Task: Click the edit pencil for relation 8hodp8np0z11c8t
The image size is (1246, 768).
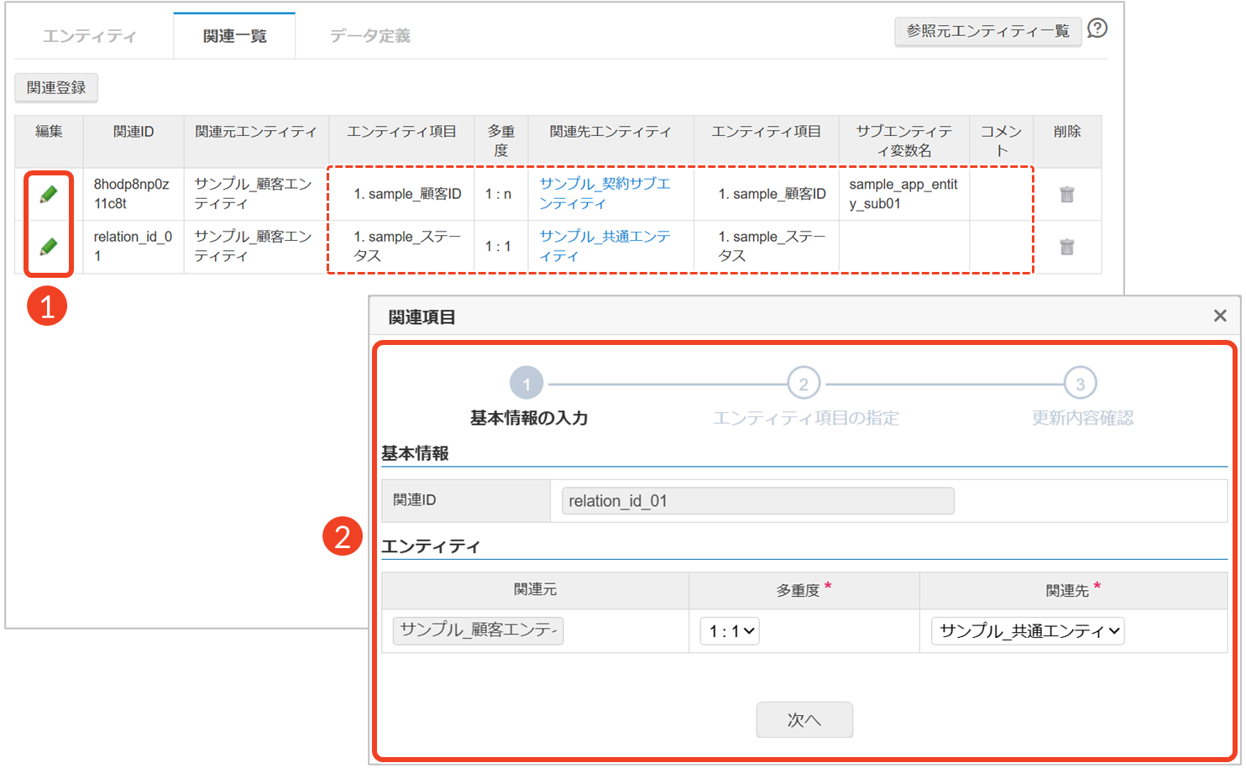Action: coord(49,195)
